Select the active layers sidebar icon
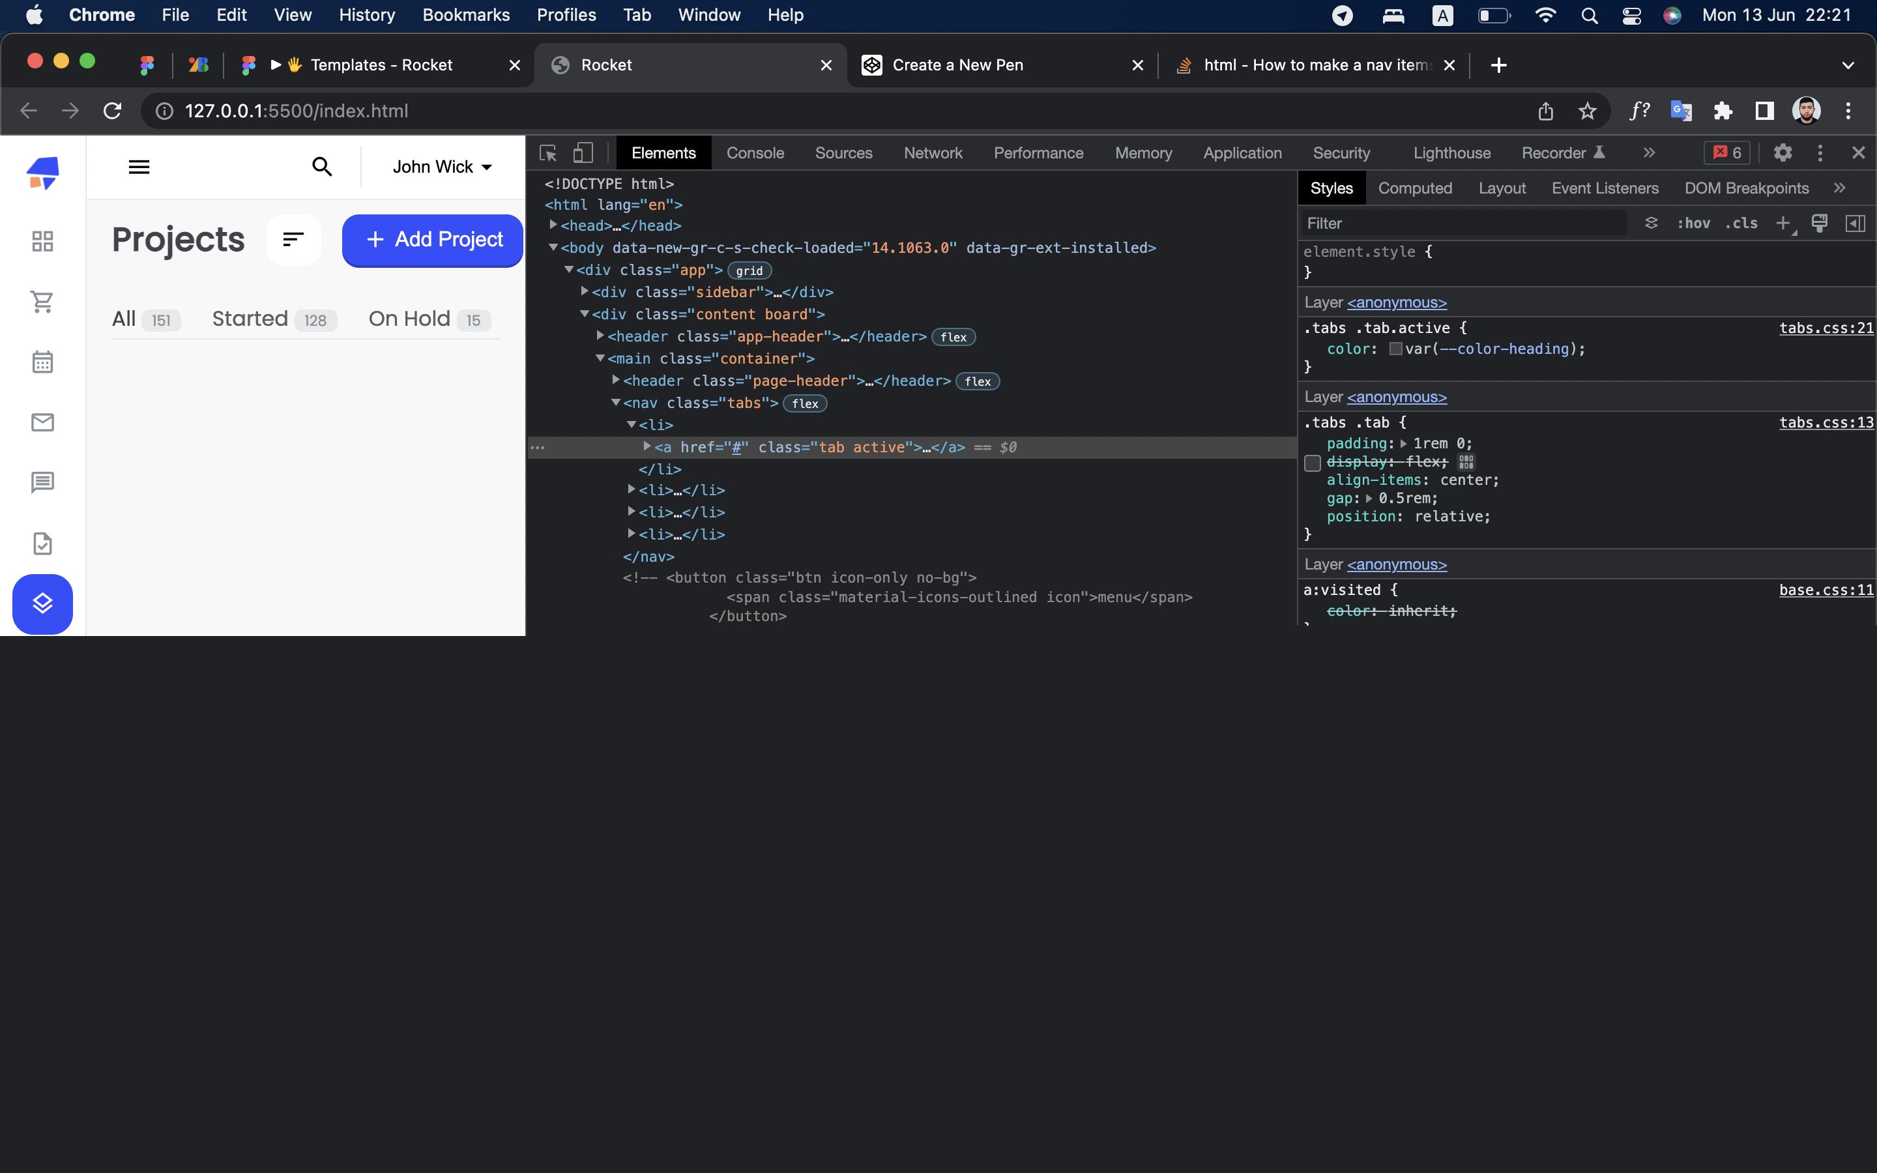Viewport: 1877px width, 1173px height. (x=42, y=603)
